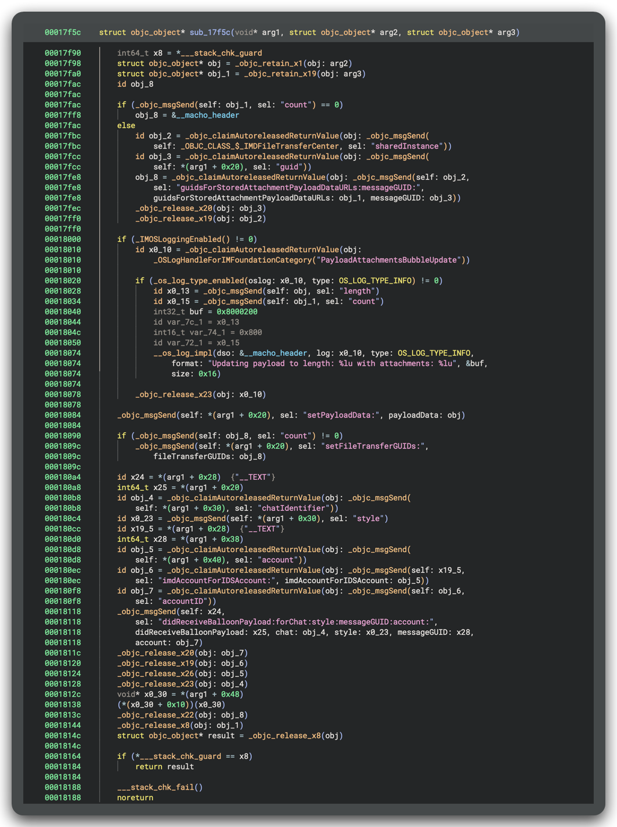Image resolution: width=617 pixels, height=827 pixels.
Task: Click the x28 variable declaration
Action: (160, 539)
